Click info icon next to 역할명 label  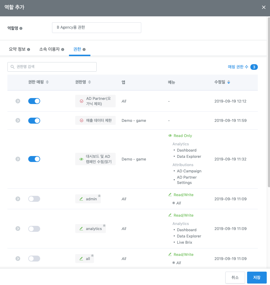pyautogui.click(x=21, y=29)
